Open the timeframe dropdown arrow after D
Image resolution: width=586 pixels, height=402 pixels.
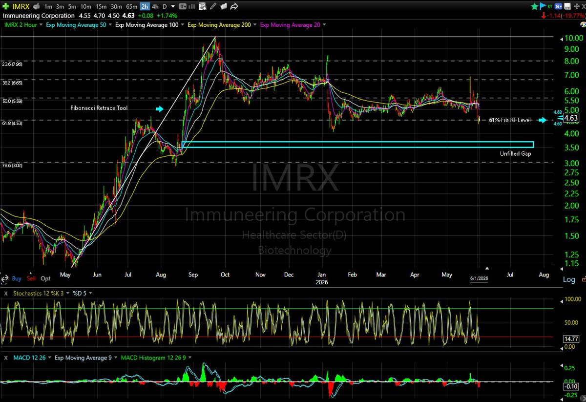point(173,7)
